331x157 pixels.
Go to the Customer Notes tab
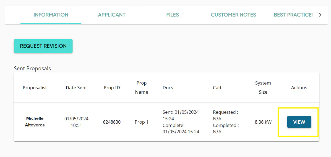(233, 15)
